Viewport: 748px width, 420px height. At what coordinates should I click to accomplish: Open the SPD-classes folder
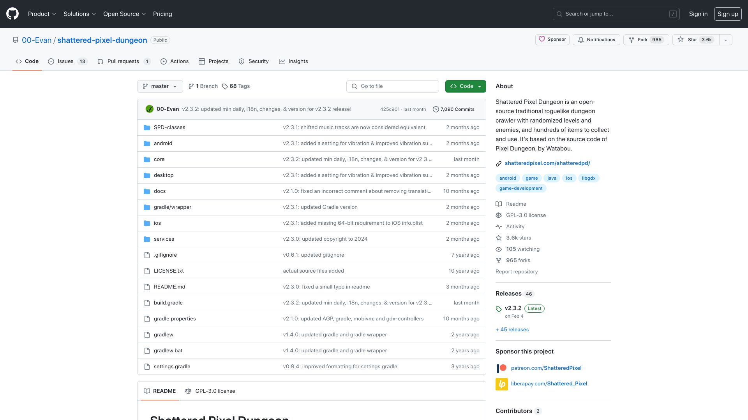pyautogui.click(x=169, y=128)
